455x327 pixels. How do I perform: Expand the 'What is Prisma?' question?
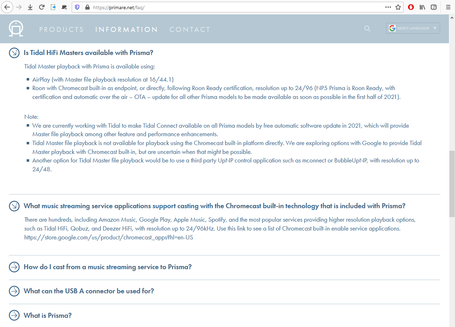click(14, 315)
